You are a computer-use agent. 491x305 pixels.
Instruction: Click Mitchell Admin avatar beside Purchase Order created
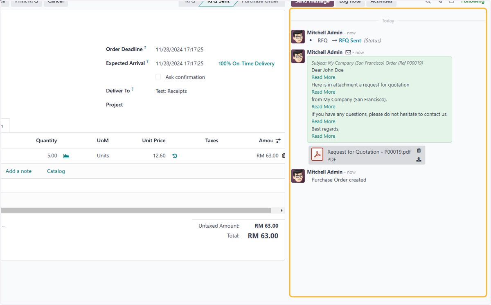pyautogui.click(x=298, y=176)
